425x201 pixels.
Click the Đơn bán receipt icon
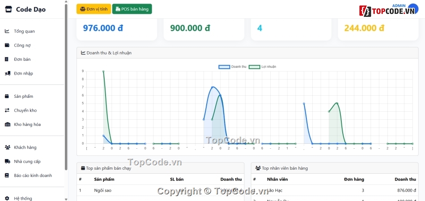click(x=7, y=59)
